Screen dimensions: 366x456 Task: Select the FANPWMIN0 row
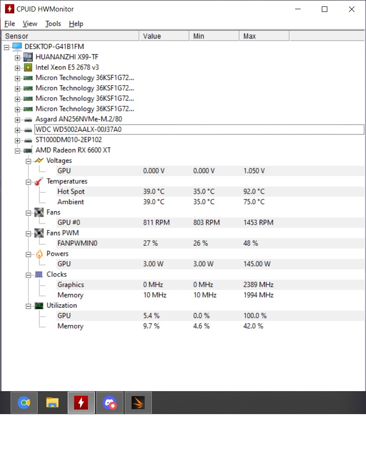(211, 243)
